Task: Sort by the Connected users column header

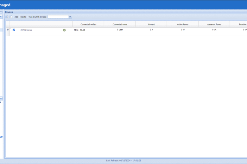Action: click(120, 24)
